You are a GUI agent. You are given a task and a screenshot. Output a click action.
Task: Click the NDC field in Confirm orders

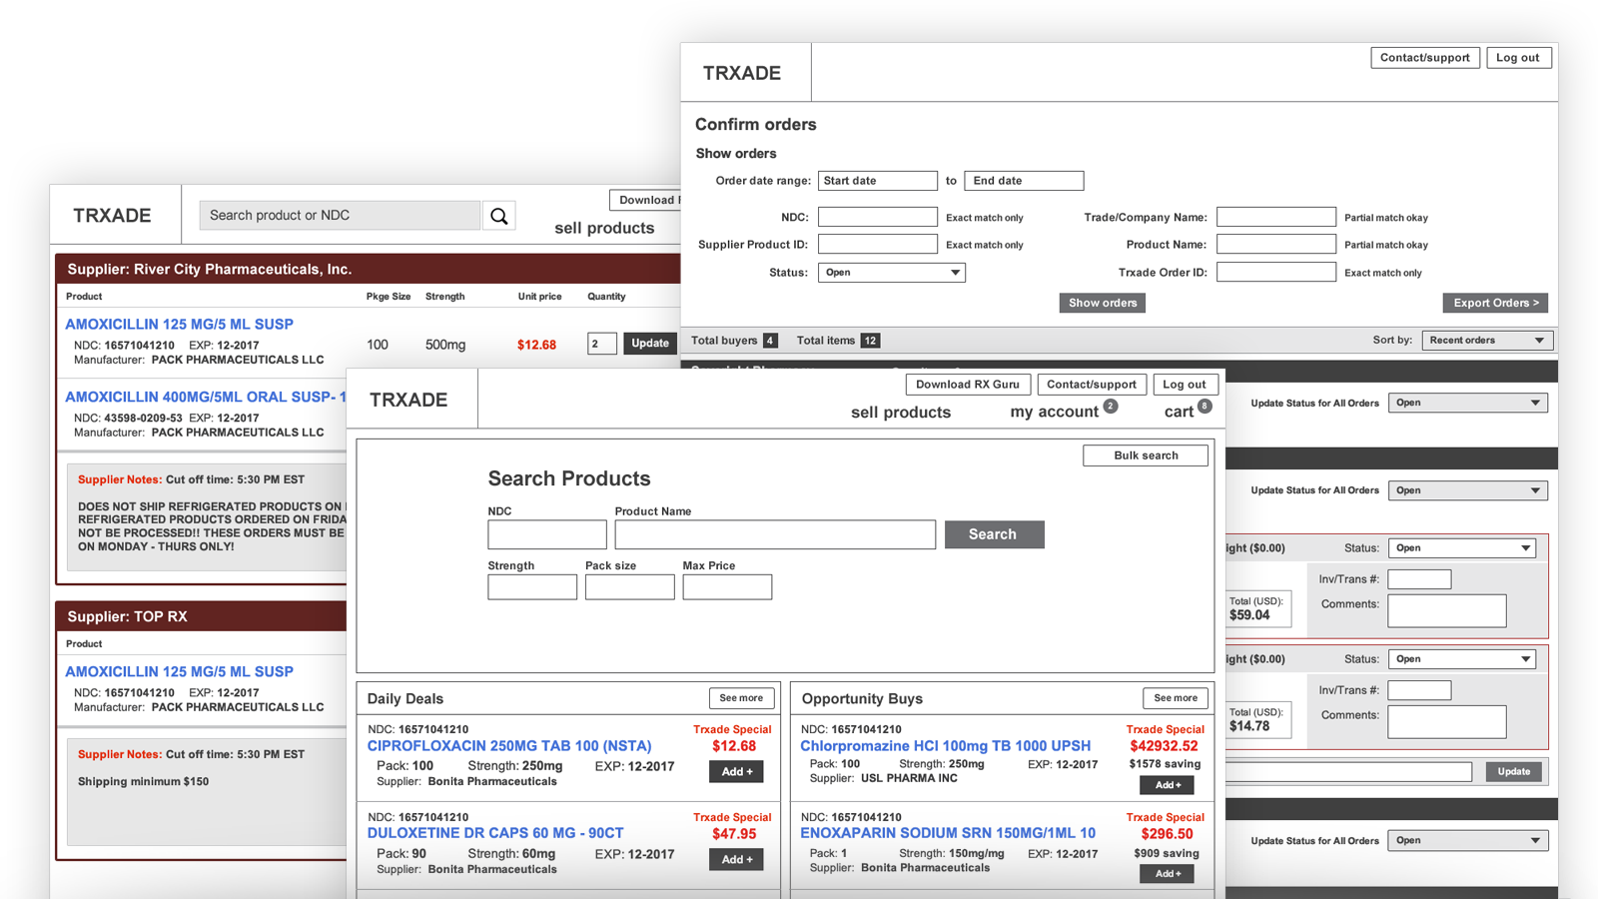point(878,217)
